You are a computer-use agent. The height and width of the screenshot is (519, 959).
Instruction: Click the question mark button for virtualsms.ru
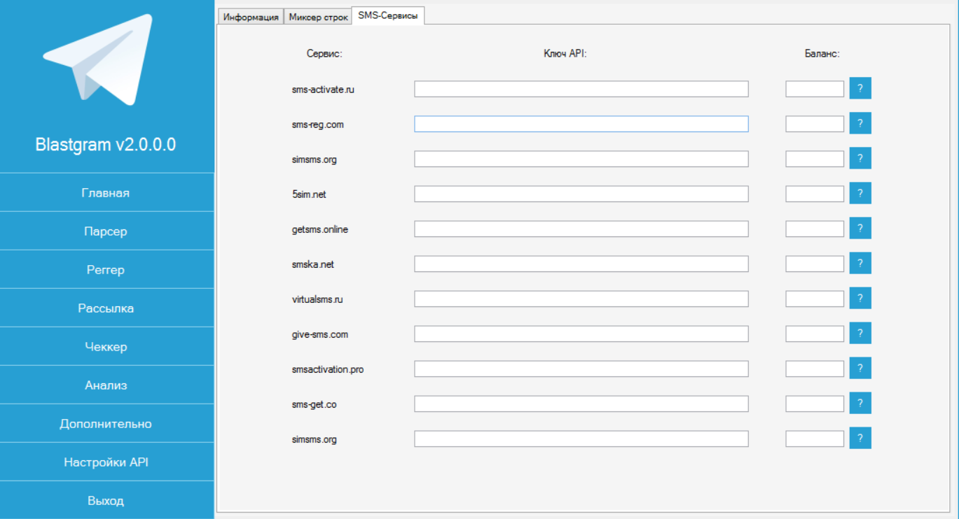point(860,298)
